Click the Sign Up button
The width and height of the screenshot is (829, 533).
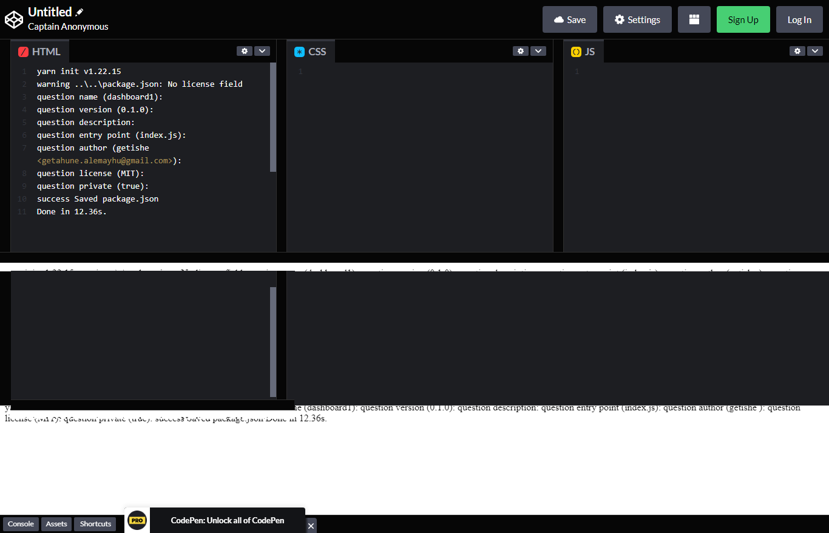pos(743,19)
